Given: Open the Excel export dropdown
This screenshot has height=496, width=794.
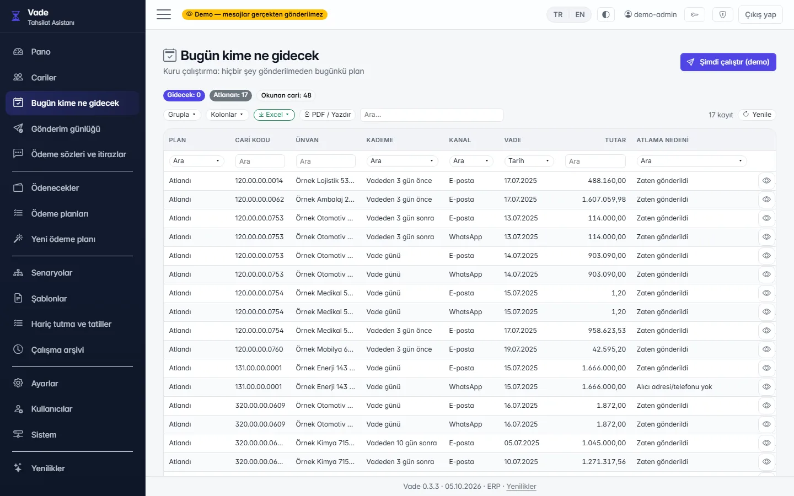Looking at the screenshot, I should [274, 115].
